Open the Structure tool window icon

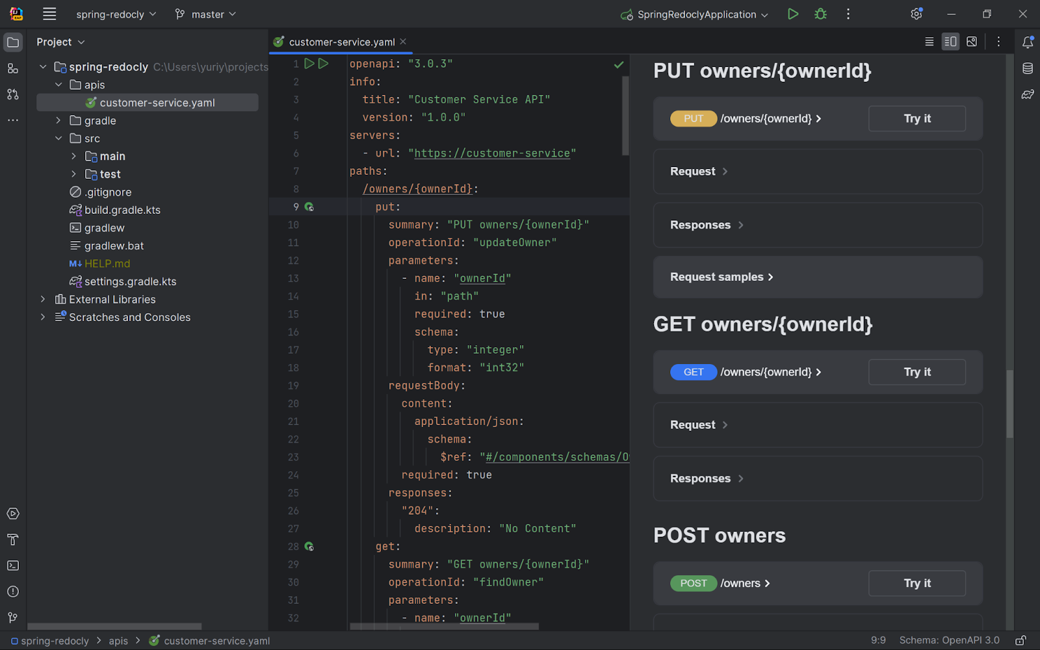point(13,68)
